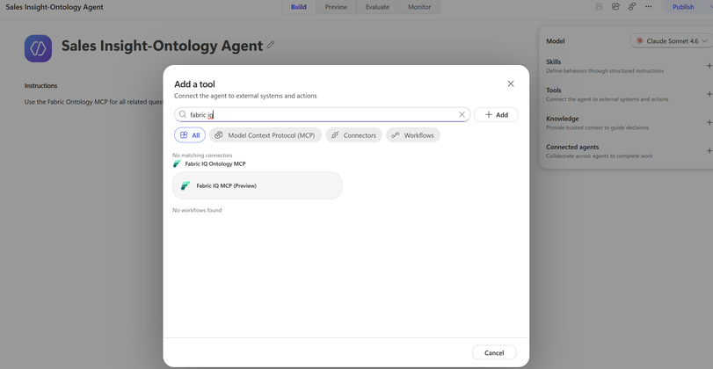Click the pencil icon to rename the agent

click(x=271, y=45)
